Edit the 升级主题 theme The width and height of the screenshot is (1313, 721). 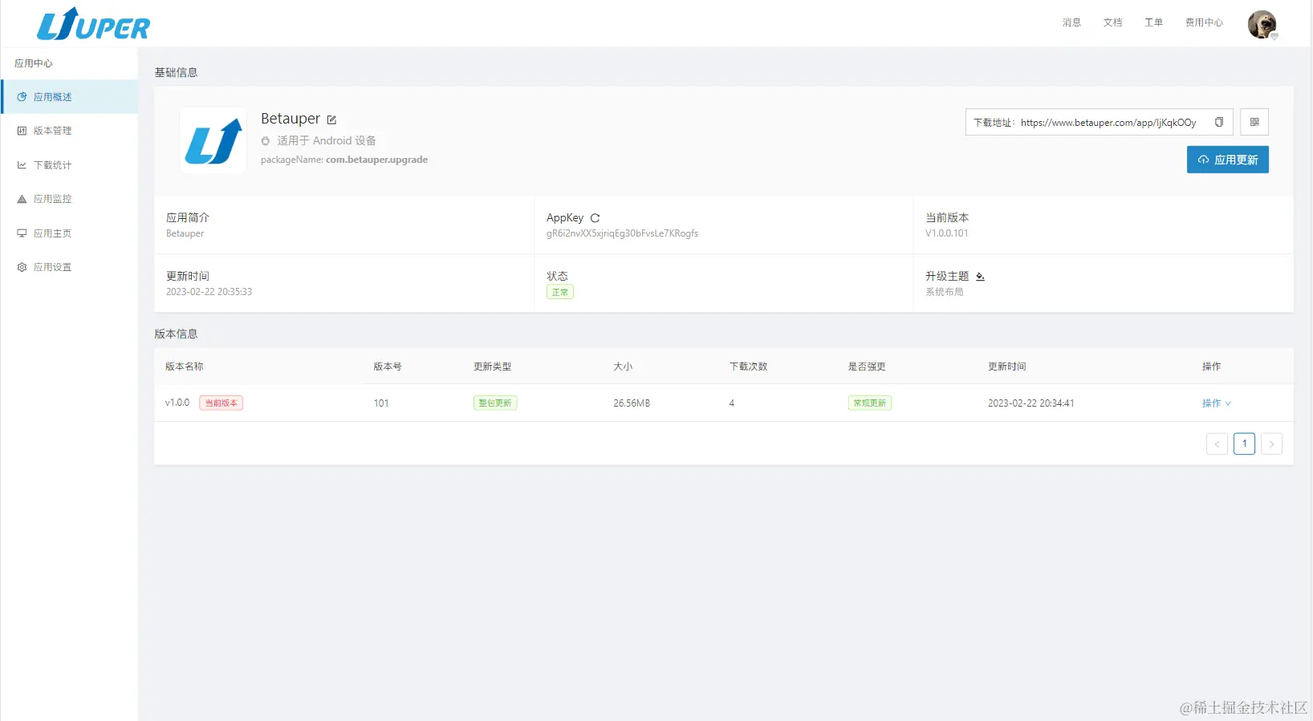(x=980, y=276)
